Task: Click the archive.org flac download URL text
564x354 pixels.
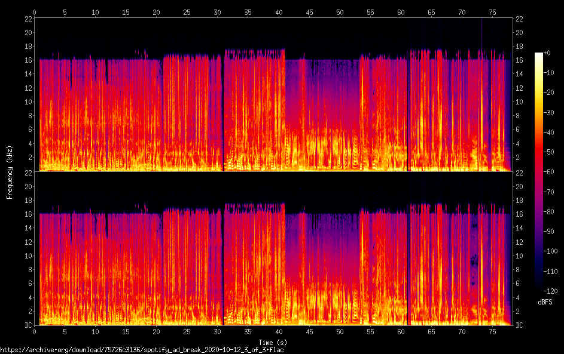Action: [142, 350]
